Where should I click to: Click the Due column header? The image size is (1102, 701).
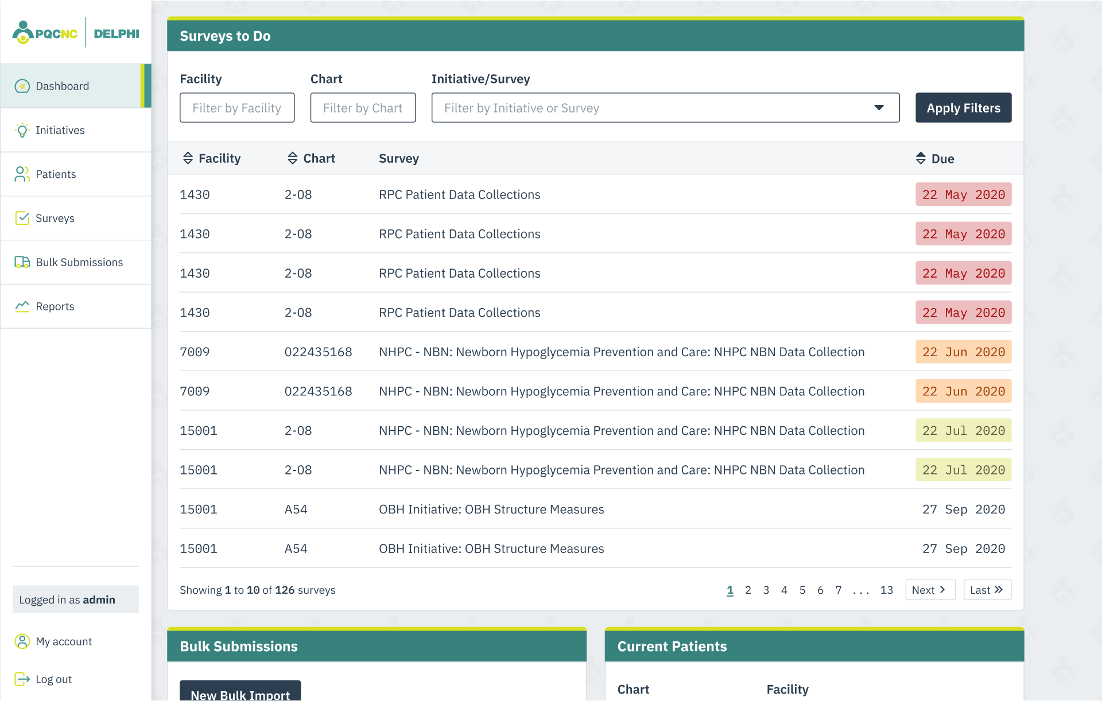point(935,158)
